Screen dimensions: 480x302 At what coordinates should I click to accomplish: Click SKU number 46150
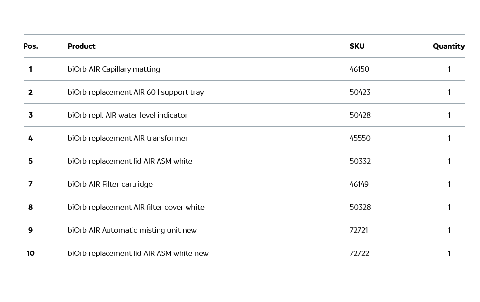pyautogui.click(x=359, y=69)
